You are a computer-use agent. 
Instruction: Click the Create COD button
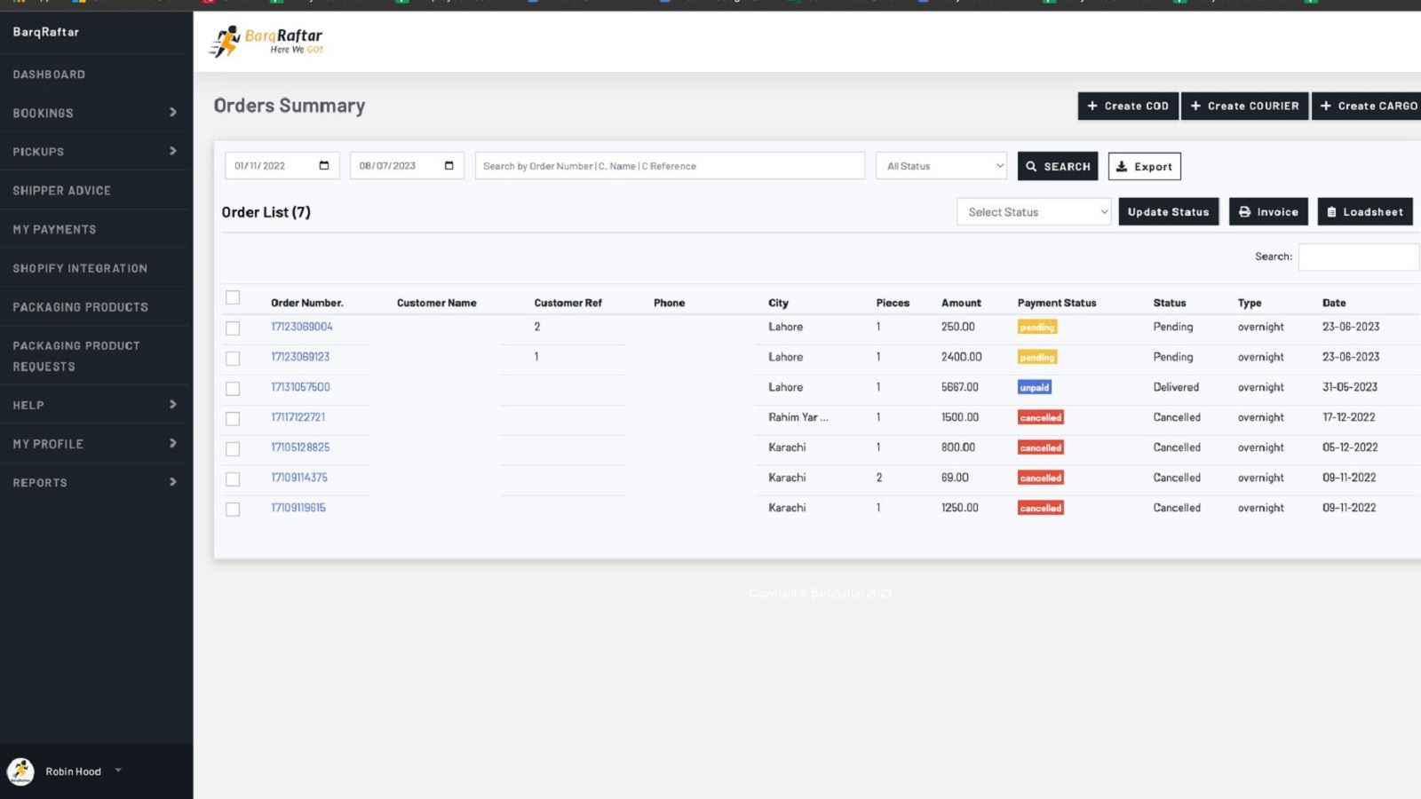[1128, 106]
